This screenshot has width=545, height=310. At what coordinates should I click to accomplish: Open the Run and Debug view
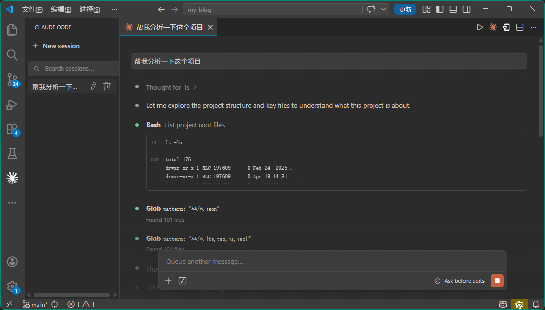click(x=12, y=104)
